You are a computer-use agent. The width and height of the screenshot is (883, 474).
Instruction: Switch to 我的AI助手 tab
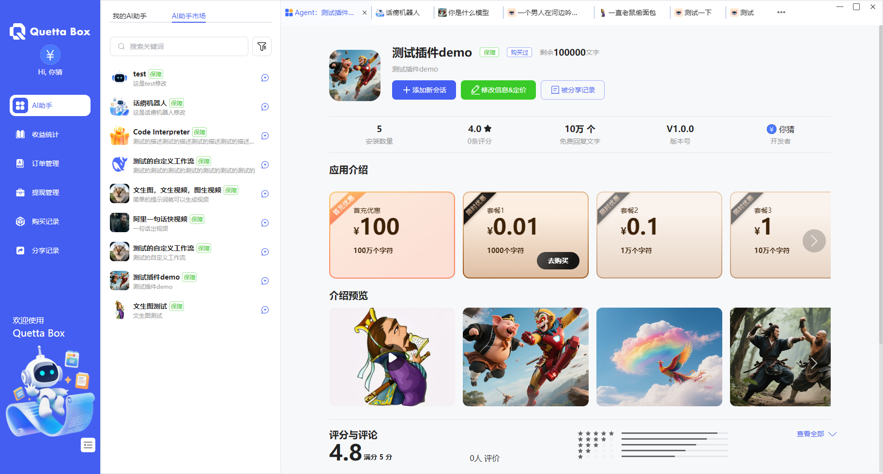coord(130,16)
